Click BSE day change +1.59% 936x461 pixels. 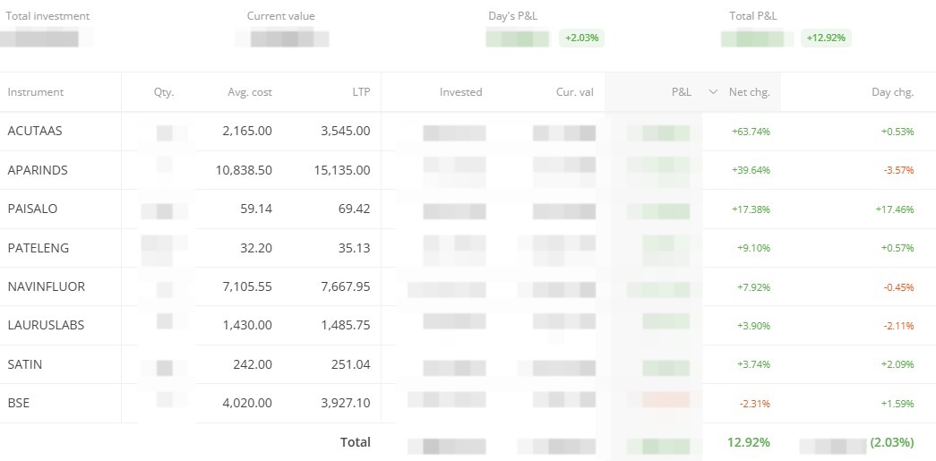[x=897, y=404]
